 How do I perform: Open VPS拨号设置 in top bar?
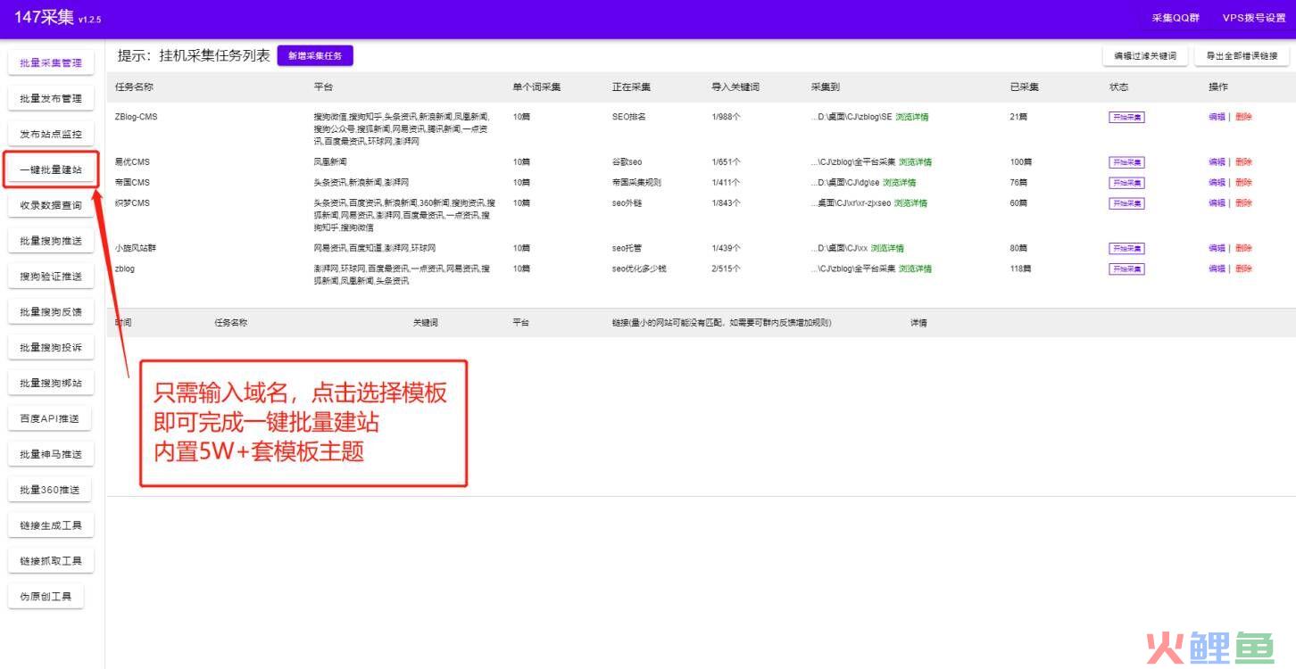point(1253,18)
